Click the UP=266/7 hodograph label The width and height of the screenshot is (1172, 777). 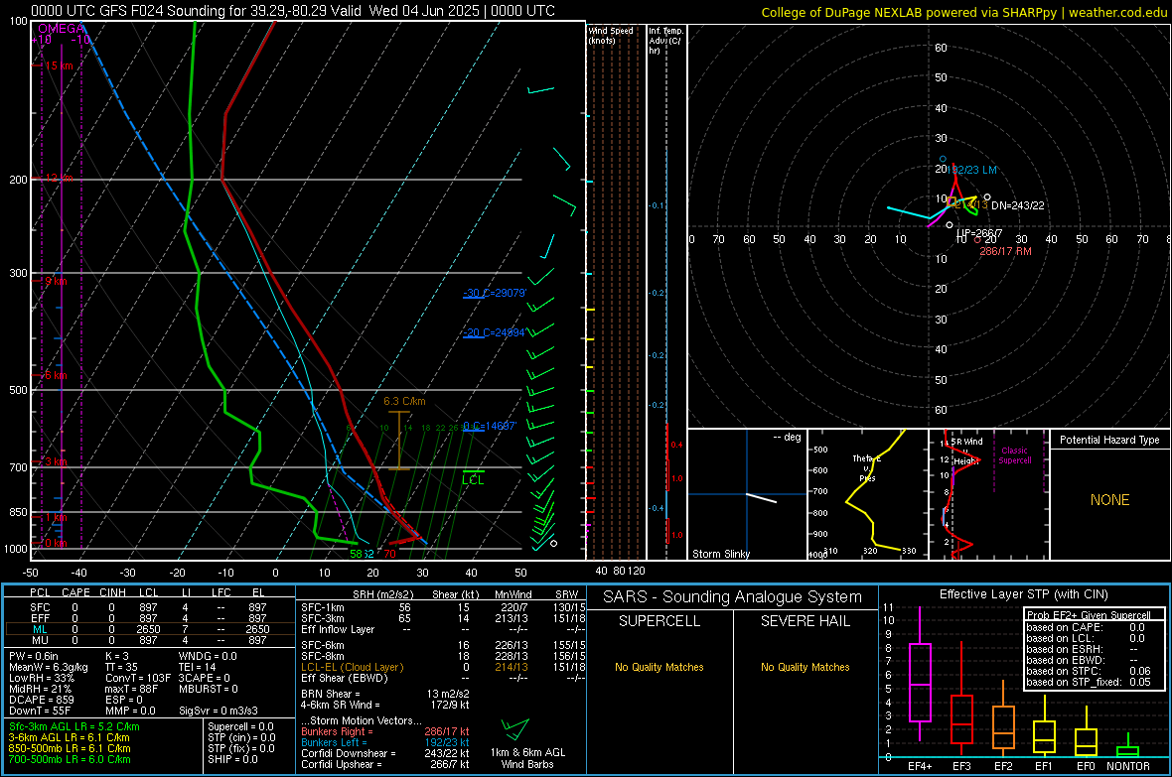pyautogui.click(x=979, y=233)
